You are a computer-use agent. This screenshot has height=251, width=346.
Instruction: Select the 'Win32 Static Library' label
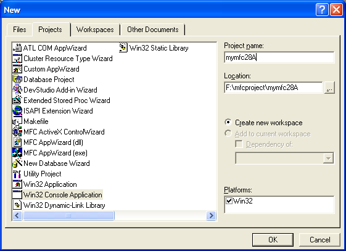coord(159,48)
